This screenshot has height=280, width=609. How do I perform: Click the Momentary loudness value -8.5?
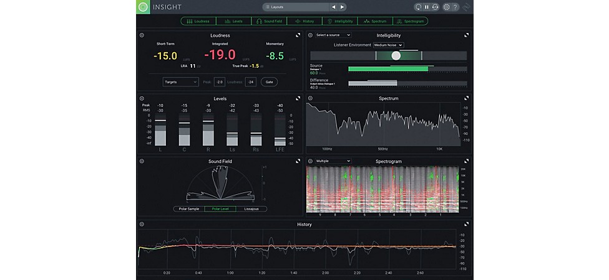click(x=275, y=56)
